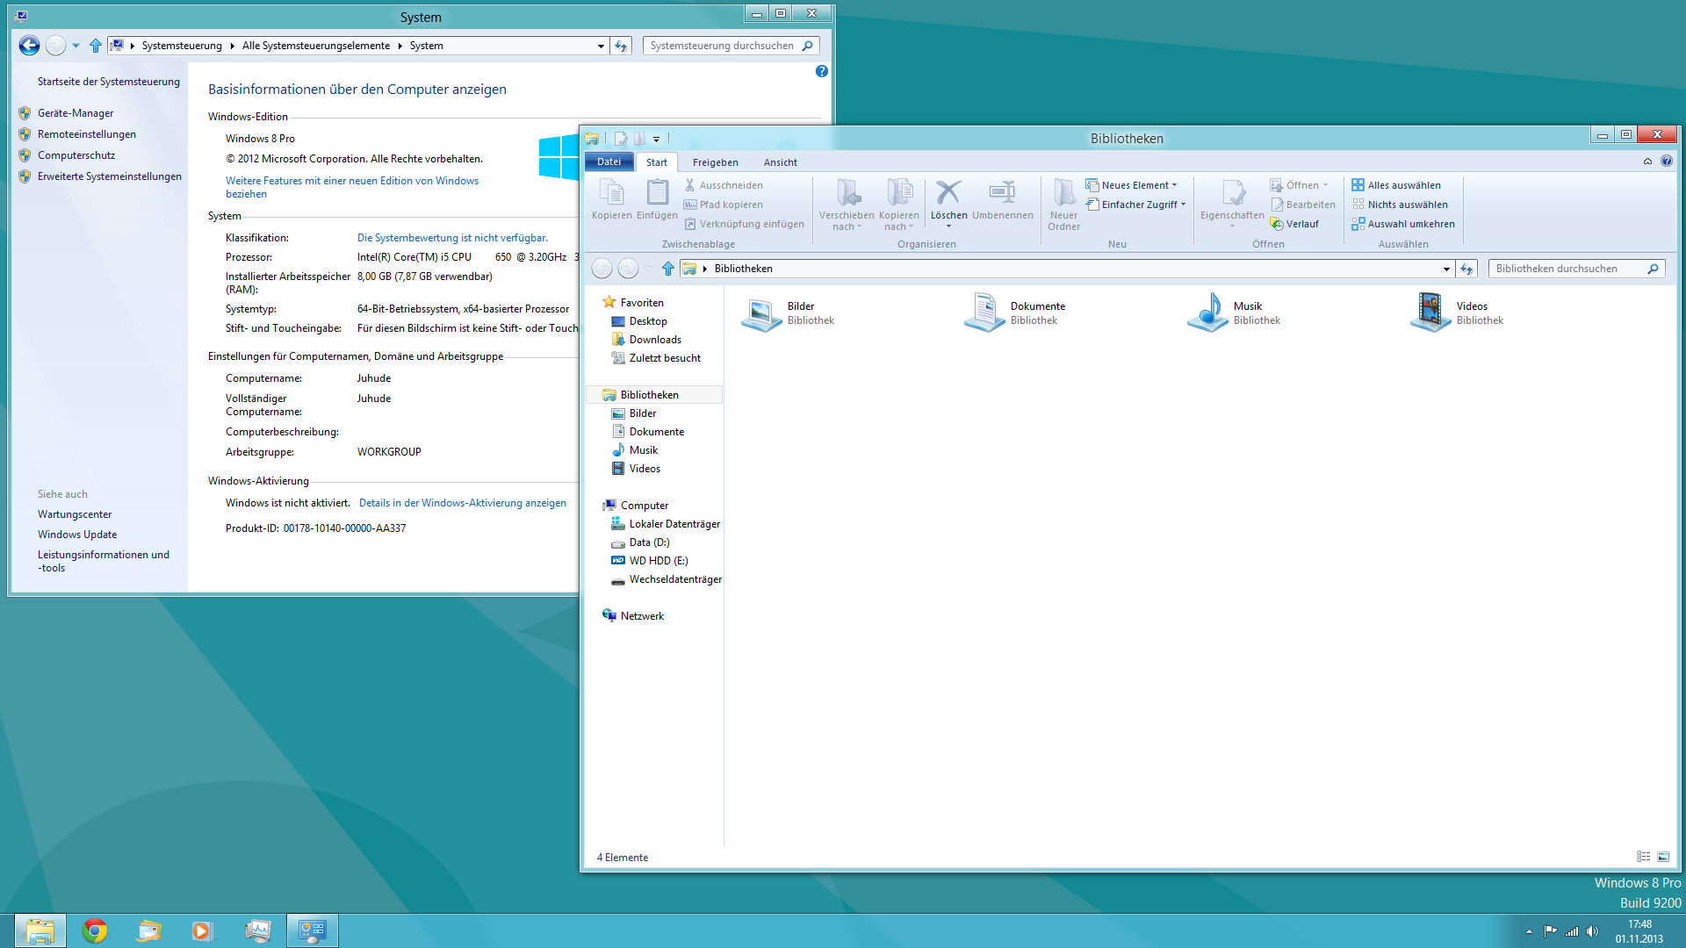The width and height of the screenshot is (1686, 948).
Task: Select the Ansicht (View) tab in ribbon
Action: pyautogui.click(x=779, y=162)
